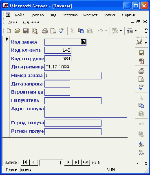Open the Справка menu
This screenshot has height=175, width=150.
coord(31,22)
